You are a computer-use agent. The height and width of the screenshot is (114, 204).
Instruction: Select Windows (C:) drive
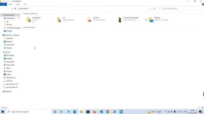[11, 78]
